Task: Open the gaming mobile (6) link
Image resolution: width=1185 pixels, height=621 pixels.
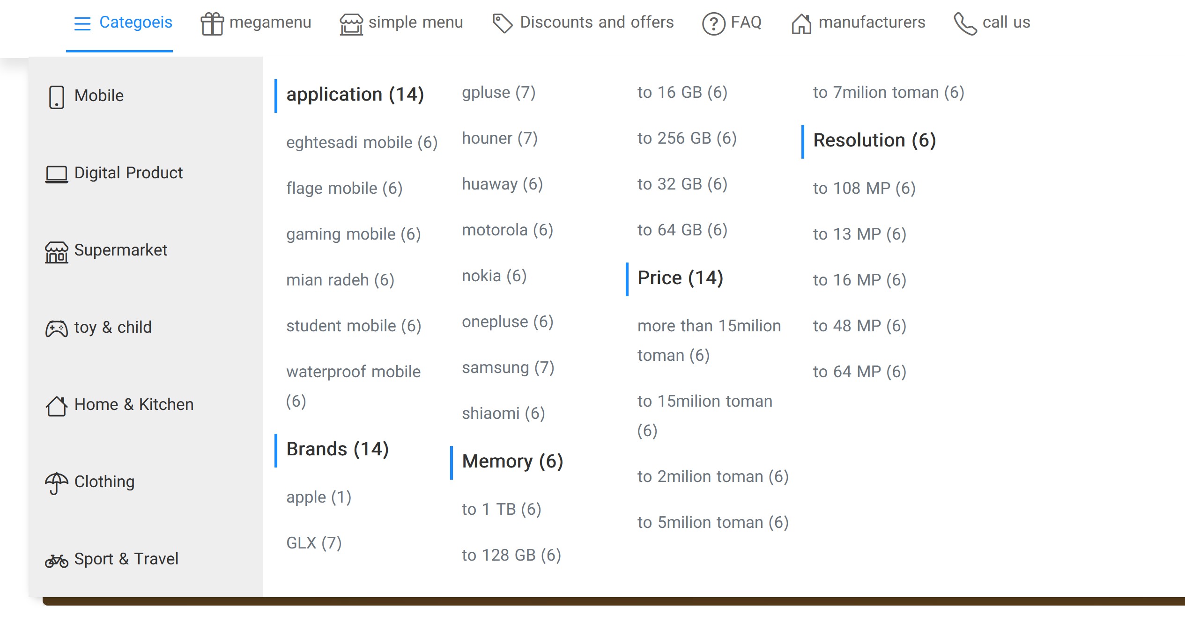Action: point(353,234)
